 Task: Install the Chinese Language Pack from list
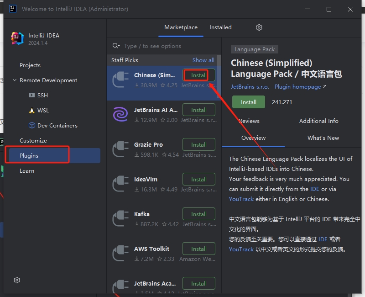tap(198, 75)
